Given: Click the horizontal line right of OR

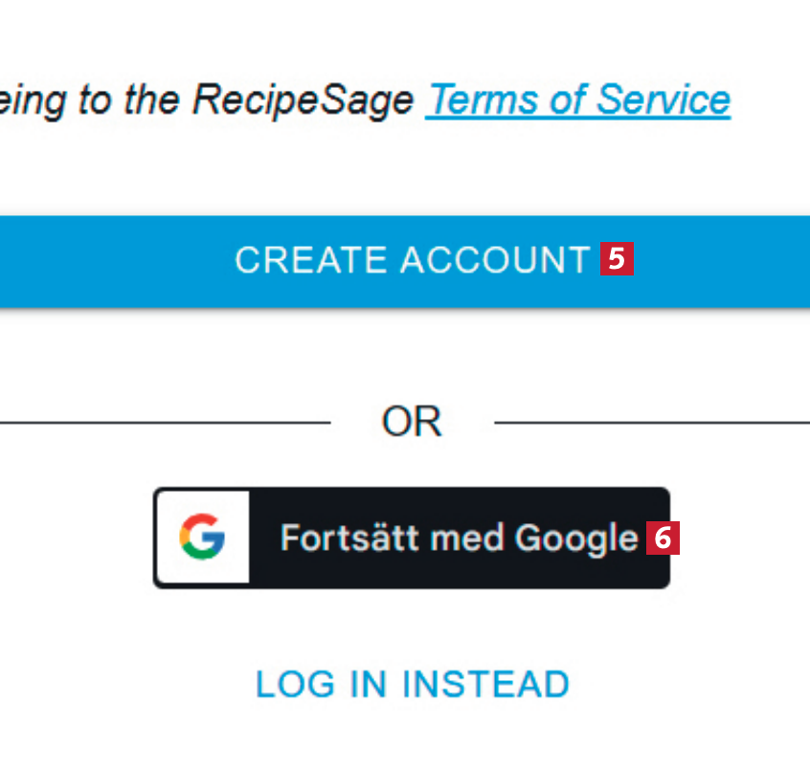Looking at the screenshot, I should [651, 422].
